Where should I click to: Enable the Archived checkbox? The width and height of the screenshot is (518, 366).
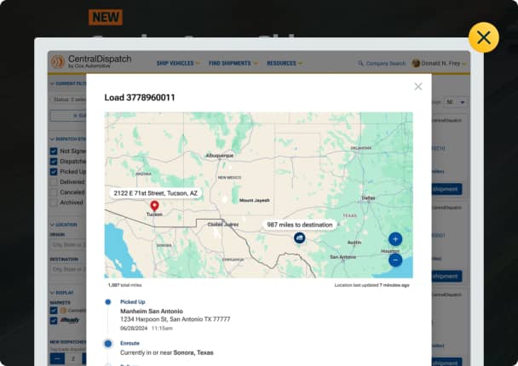[54, 203]
